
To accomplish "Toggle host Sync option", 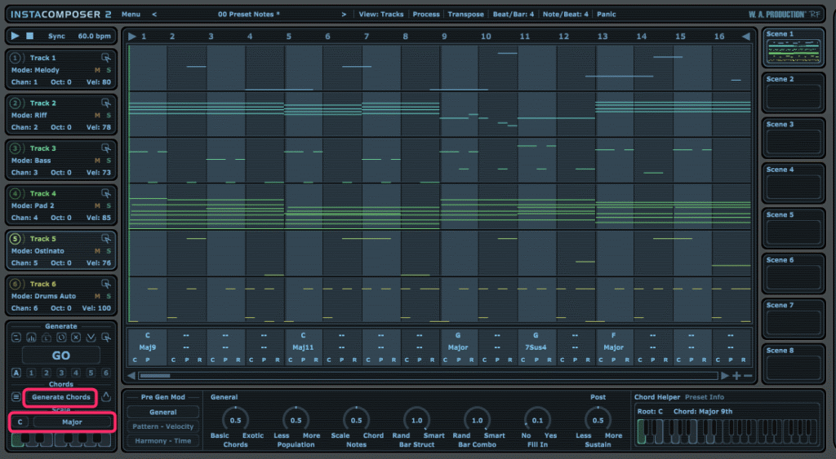I will [x=56, y=36].
